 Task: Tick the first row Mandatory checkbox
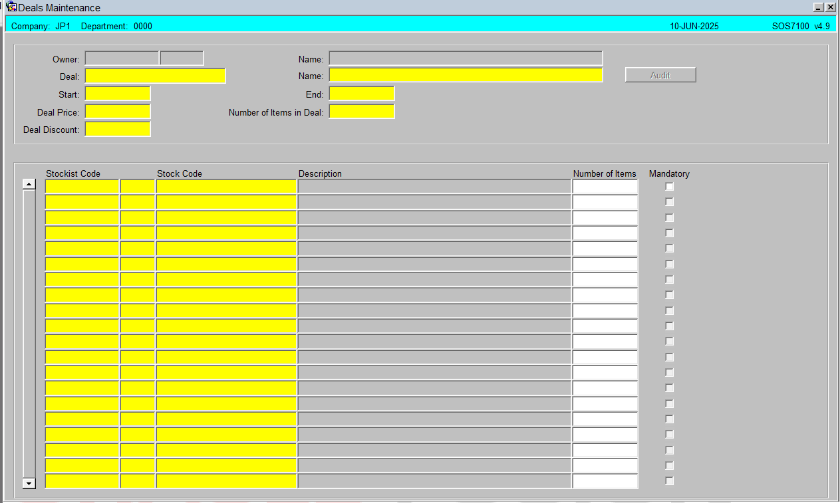point(669,187)
